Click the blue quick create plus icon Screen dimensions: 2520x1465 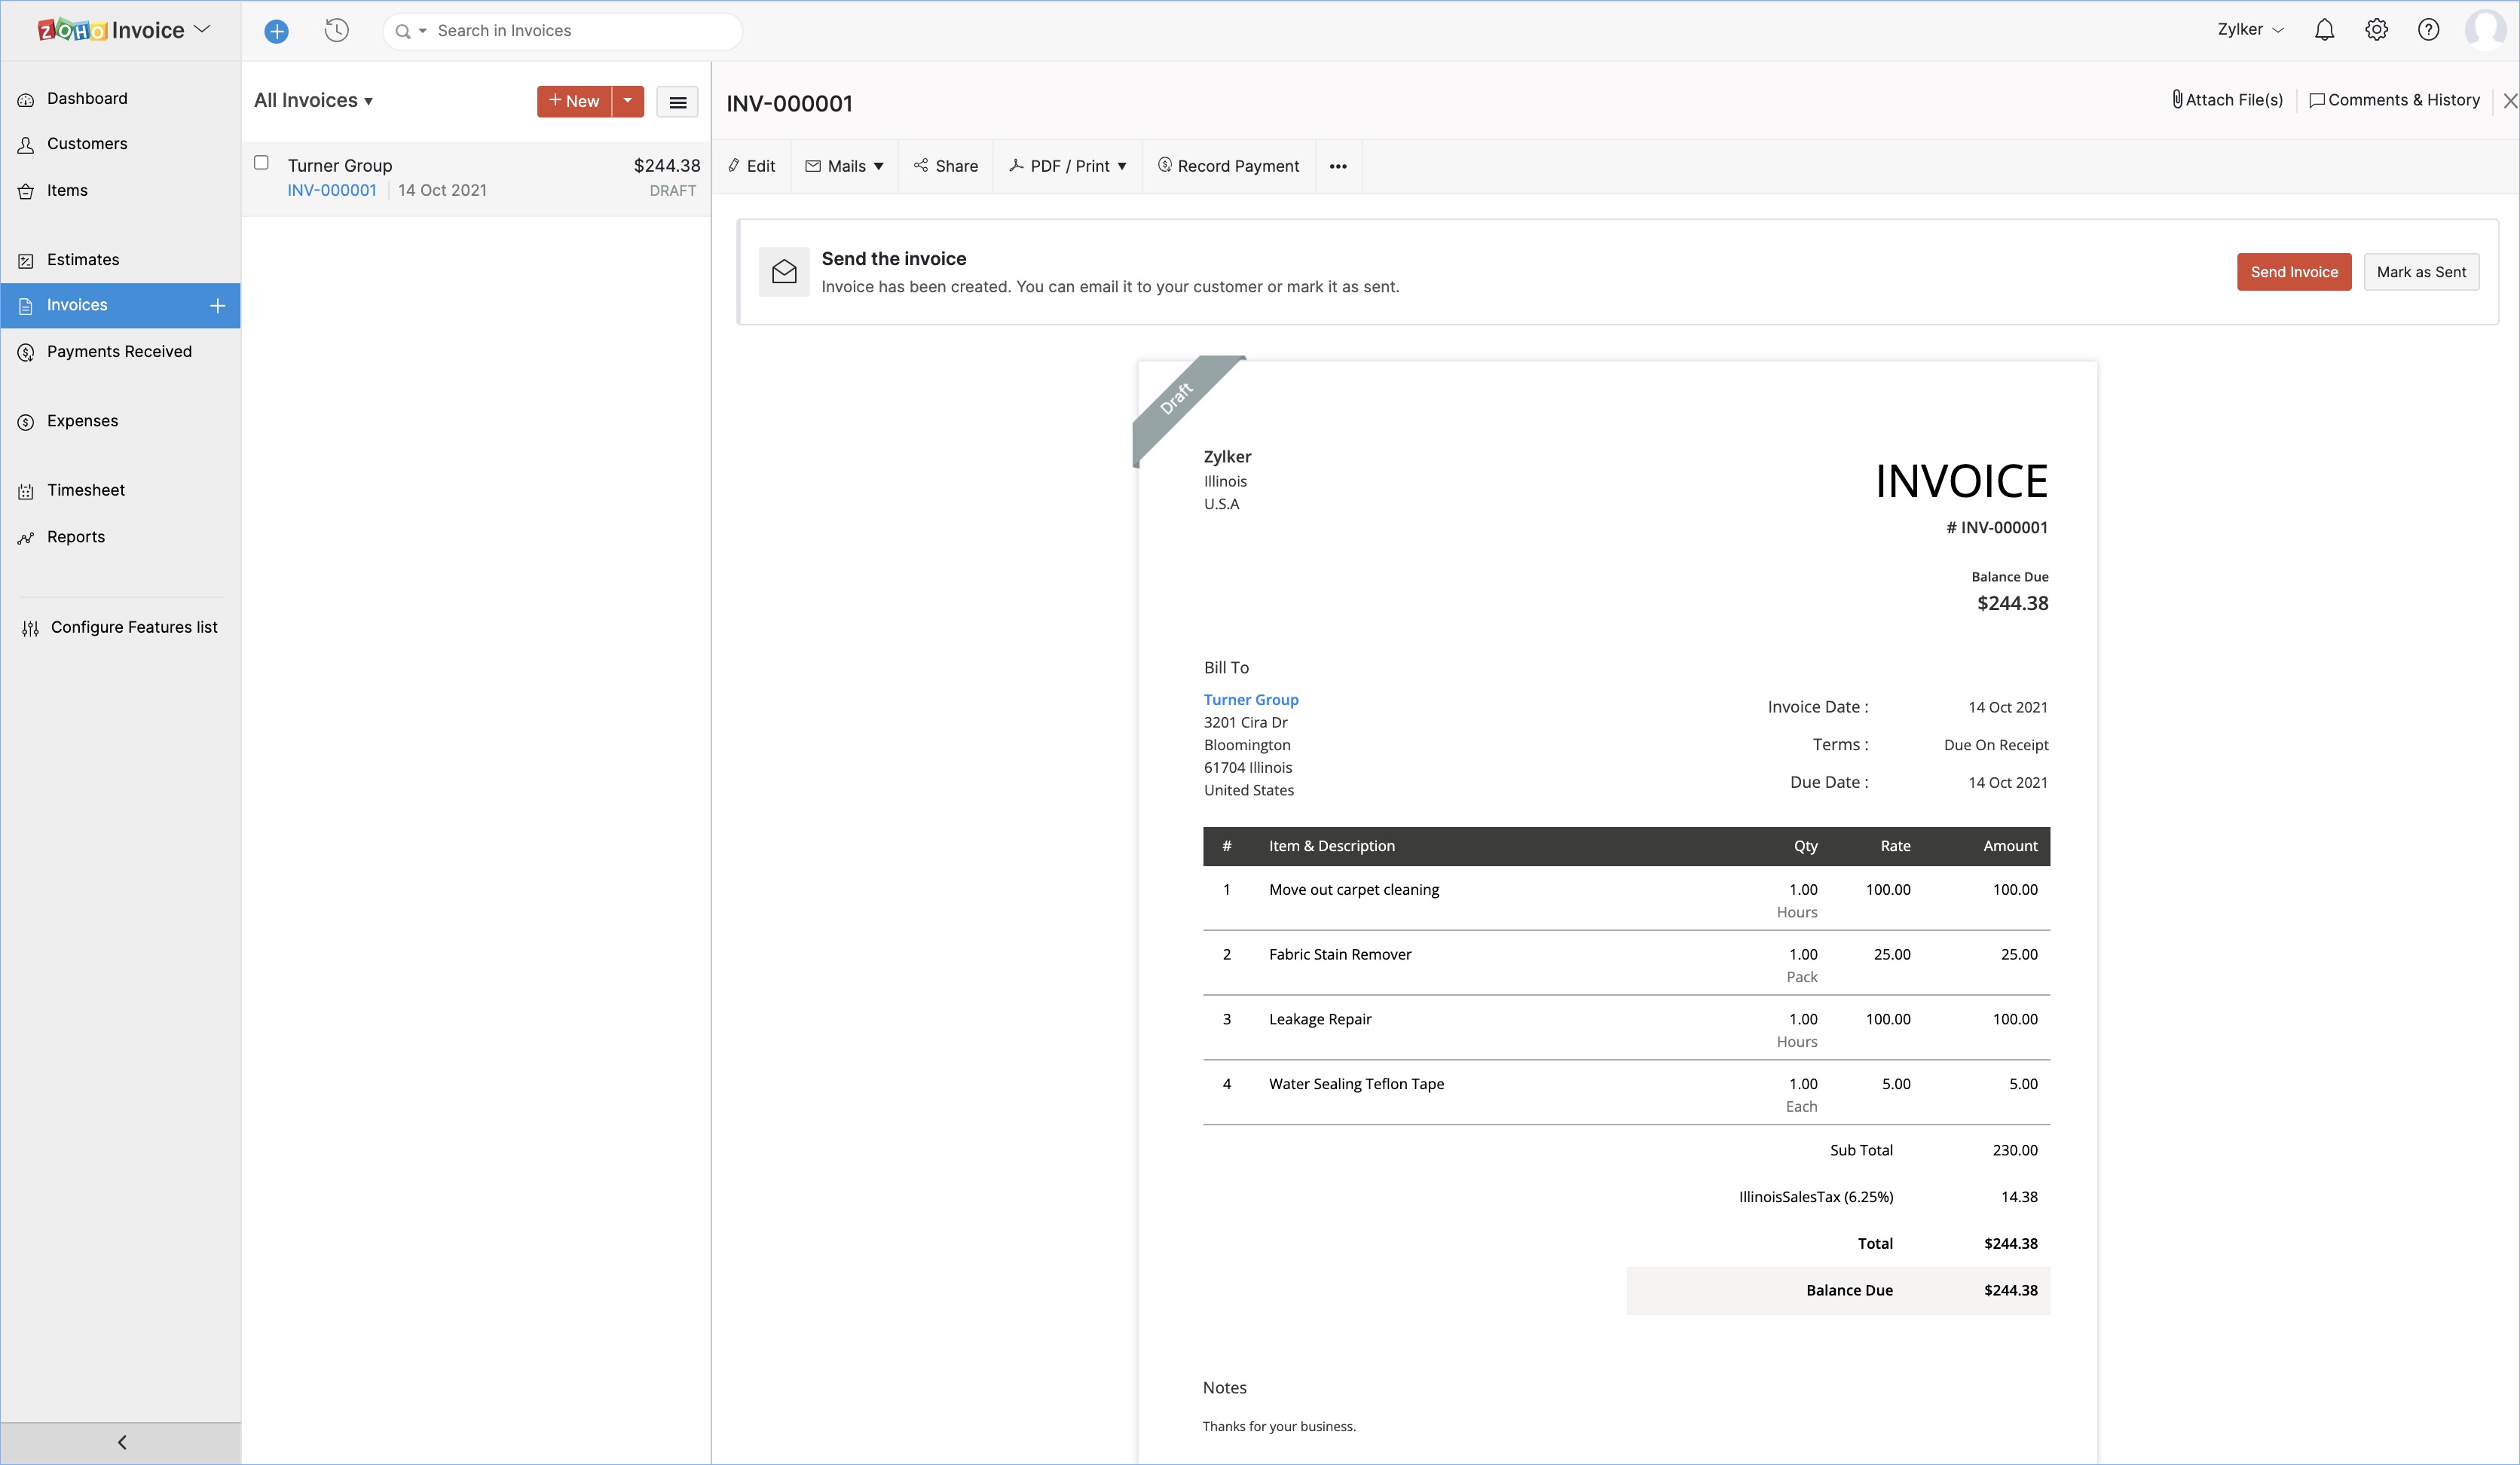point(276,31)
